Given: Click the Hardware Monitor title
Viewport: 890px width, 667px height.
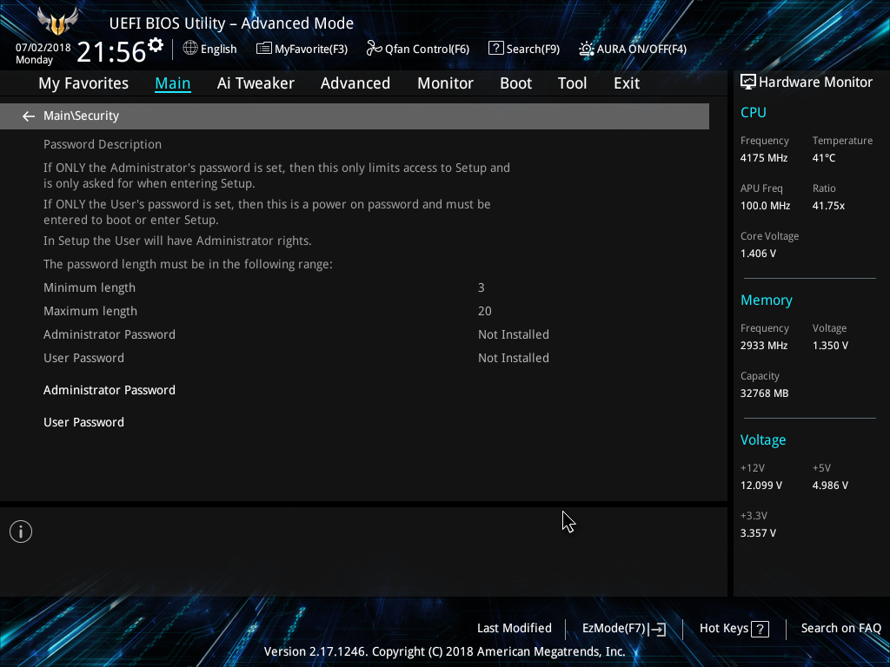Looking at the screenshot, I should [x=815, y=83].
